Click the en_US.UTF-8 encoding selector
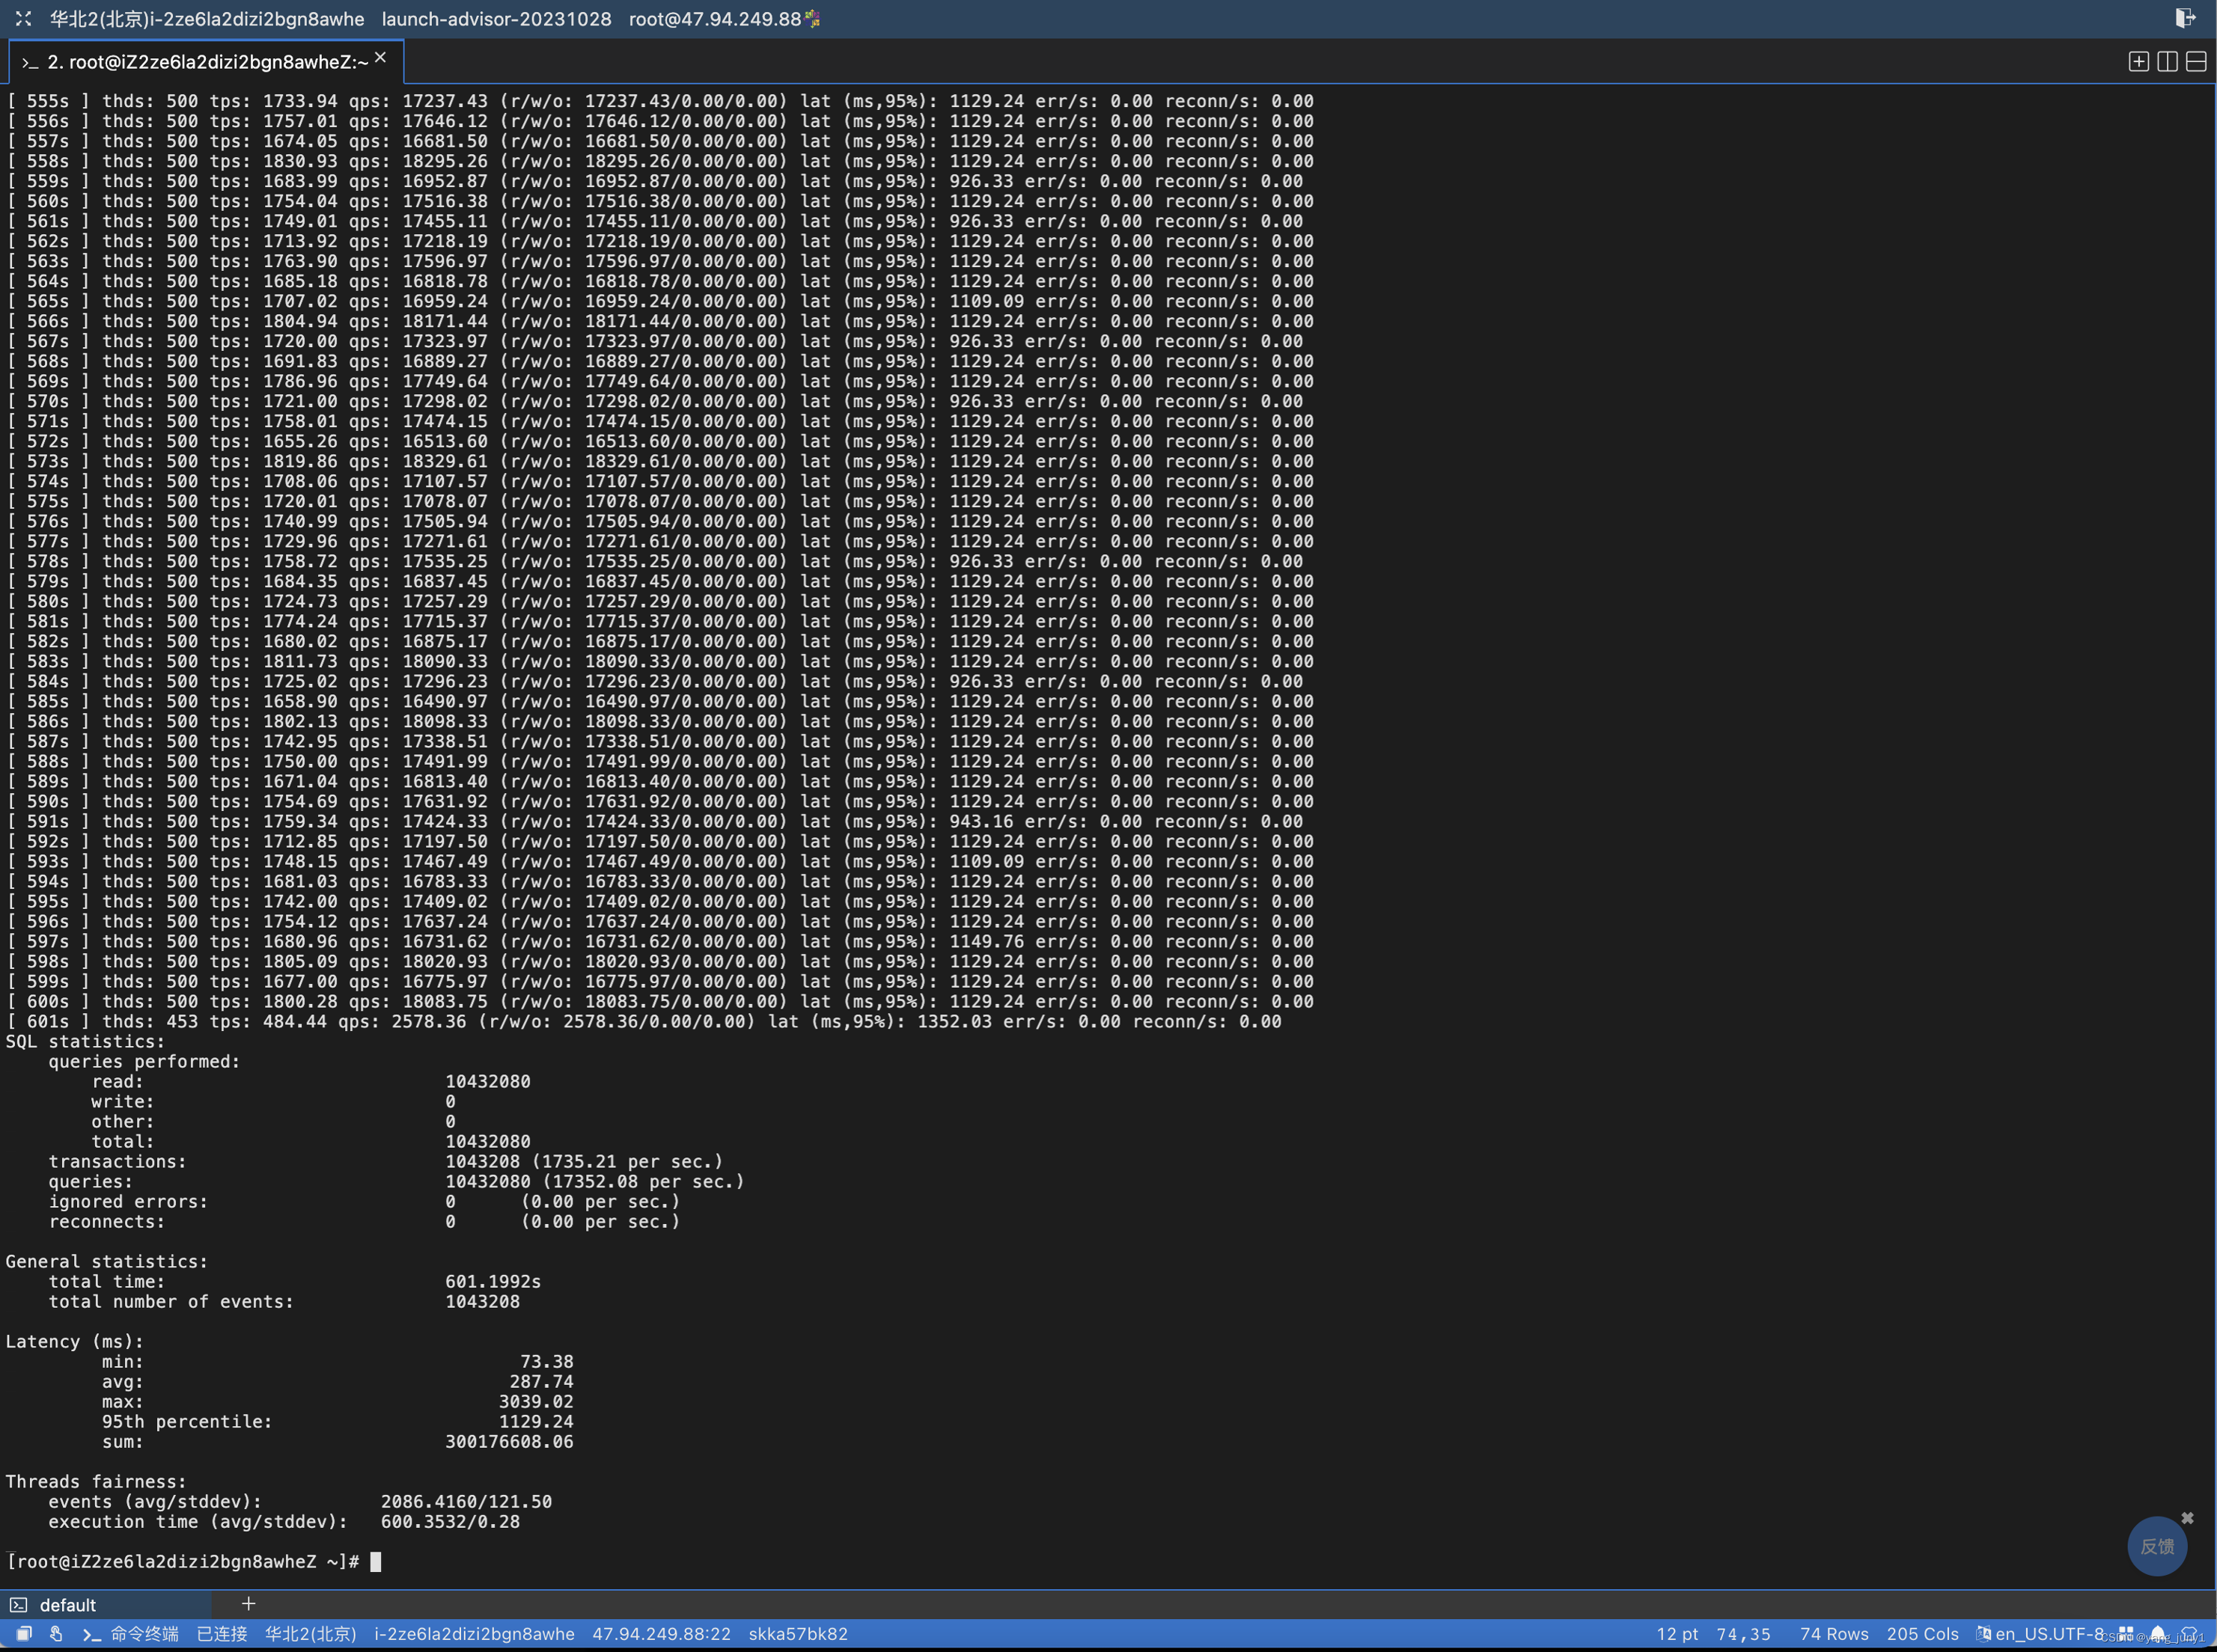The height and width of the screenshot is (1652, 2217). point(2049,1633)
